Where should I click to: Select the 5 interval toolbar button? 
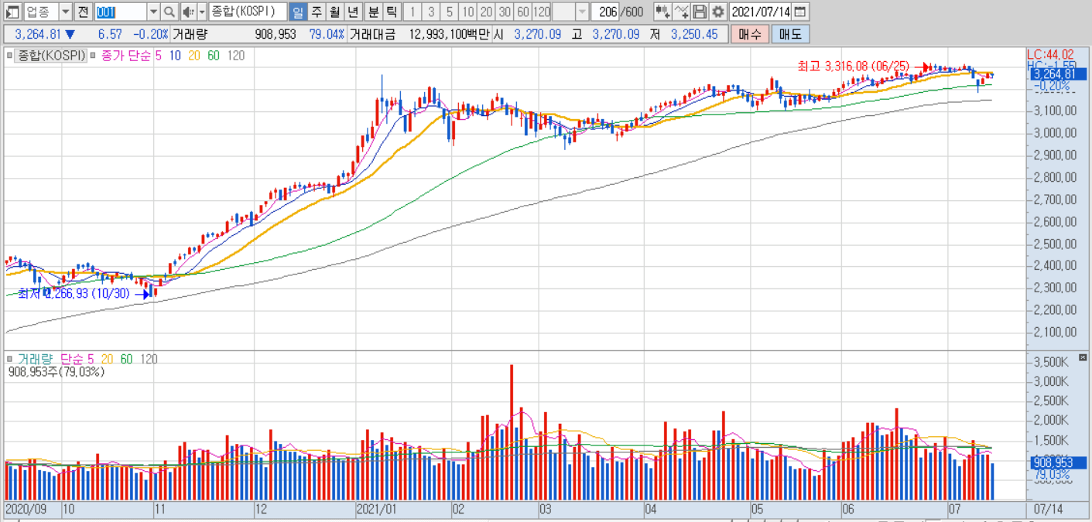click(x=450, y=12)
